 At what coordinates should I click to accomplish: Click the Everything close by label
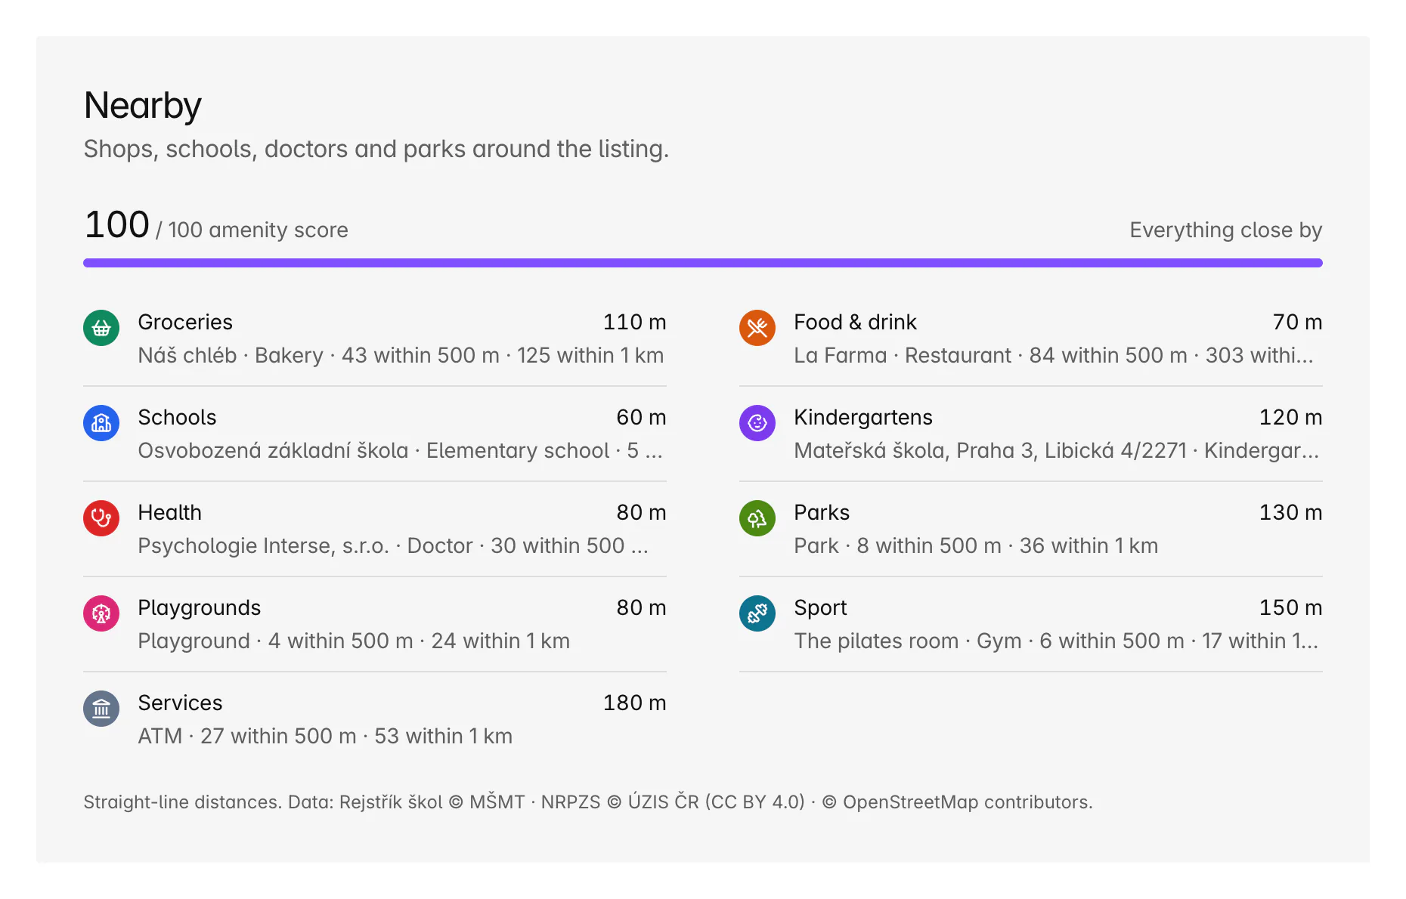(x=1225, y=230)
